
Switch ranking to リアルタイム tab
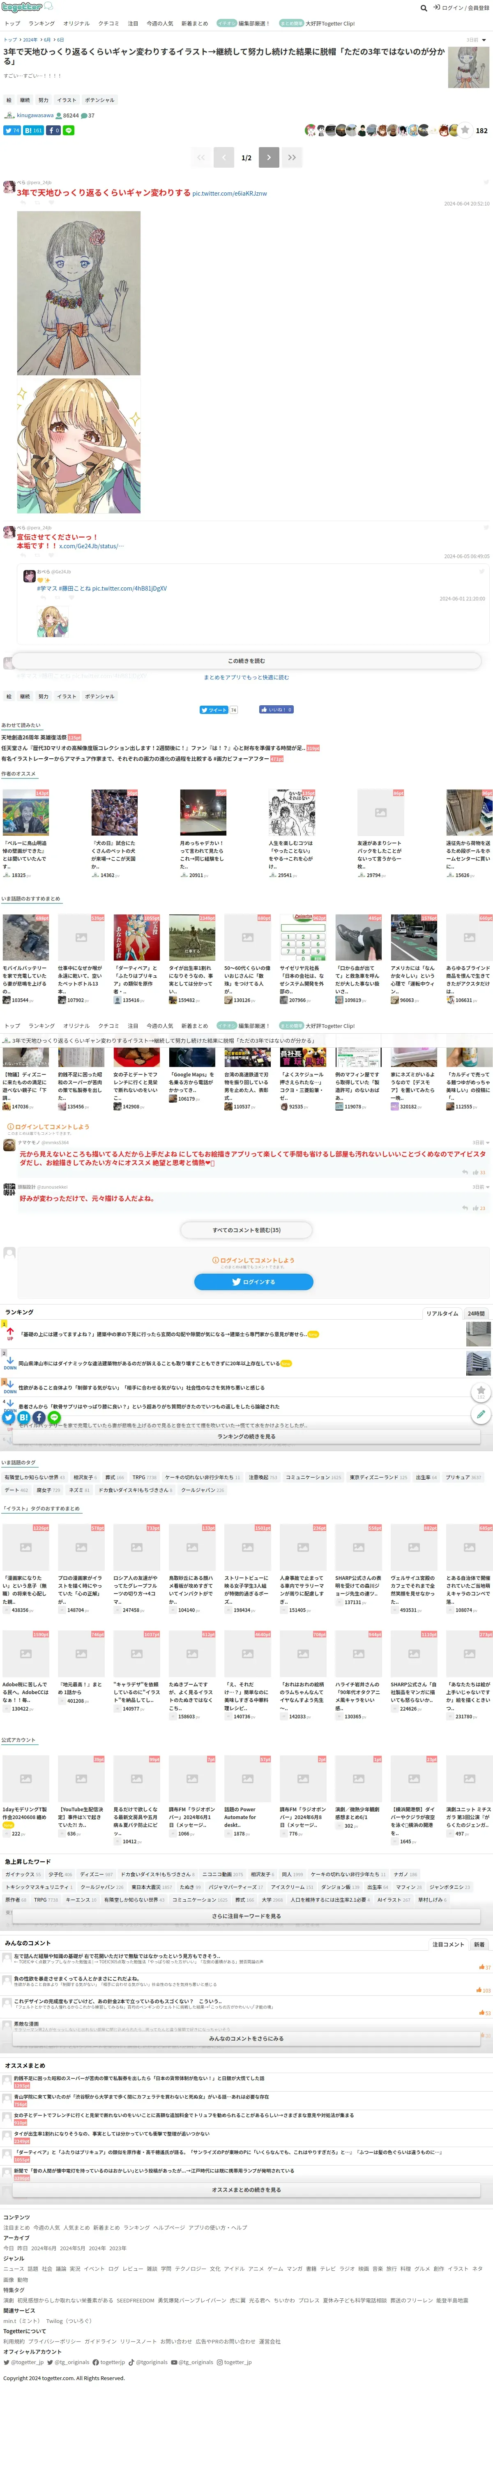[x=442, y=1314]
